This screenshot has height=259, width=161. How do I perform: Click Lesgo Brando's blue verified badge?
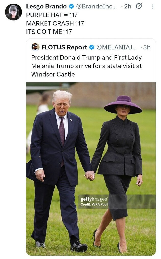(72, 7)
